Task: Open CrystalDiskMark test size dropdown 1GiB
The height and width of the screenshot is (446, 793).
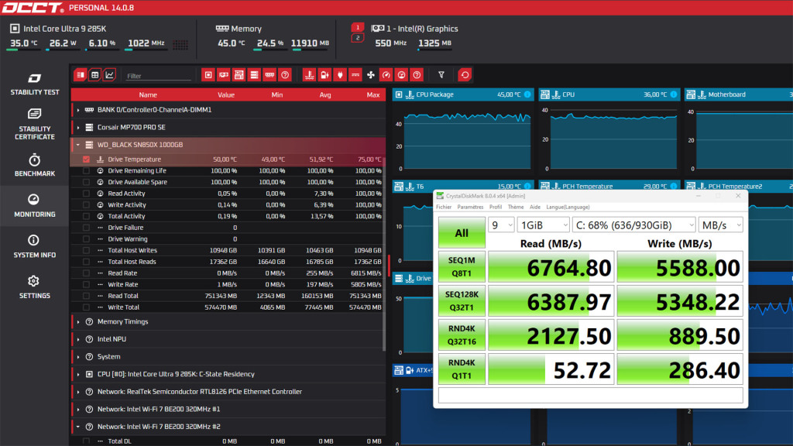Action: pos(544,225)
